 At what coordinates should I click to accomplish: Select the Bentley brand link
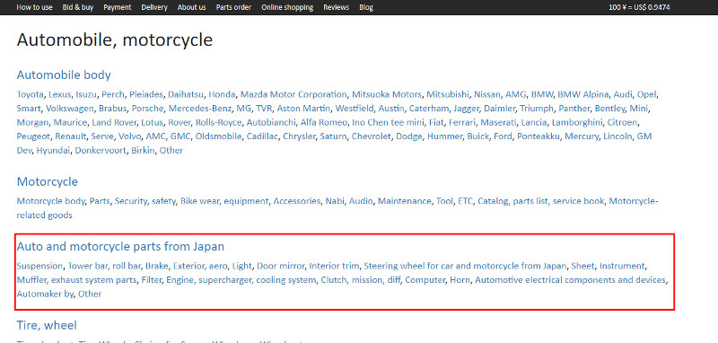pos(610,109)
